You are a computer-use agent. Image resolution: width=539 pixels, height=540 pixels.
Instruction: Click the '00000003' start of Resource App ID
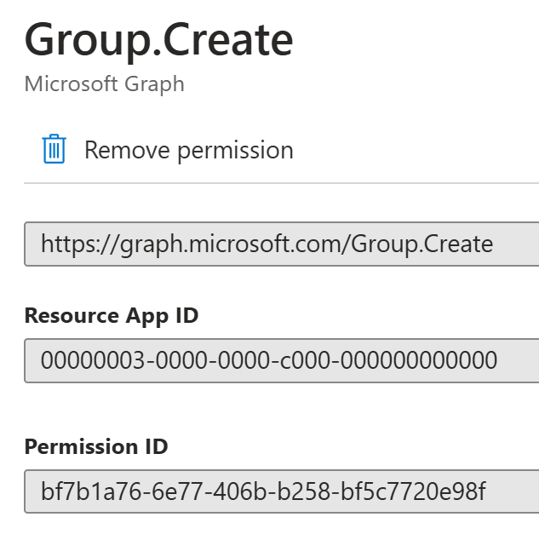coord(93,360)
